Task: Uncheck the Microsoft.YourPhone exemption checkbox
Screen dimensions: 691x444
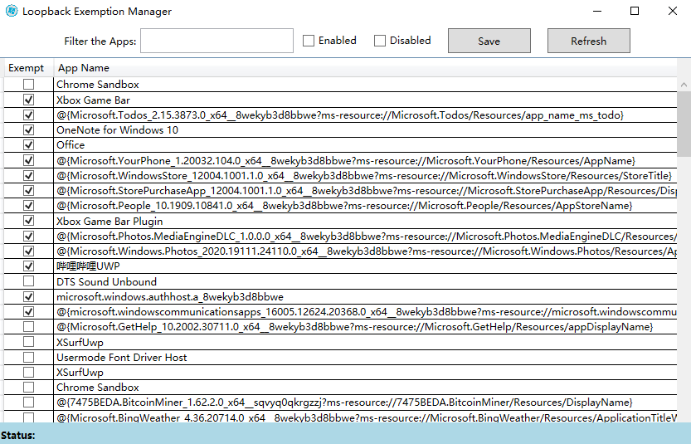Action: (29, 160)
